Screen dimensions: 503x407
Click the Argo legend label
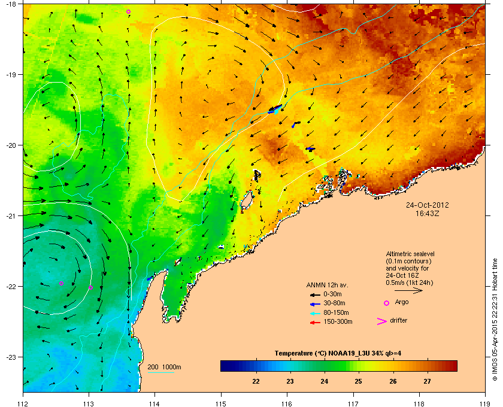pyautogui.click(x=402, y=302)
